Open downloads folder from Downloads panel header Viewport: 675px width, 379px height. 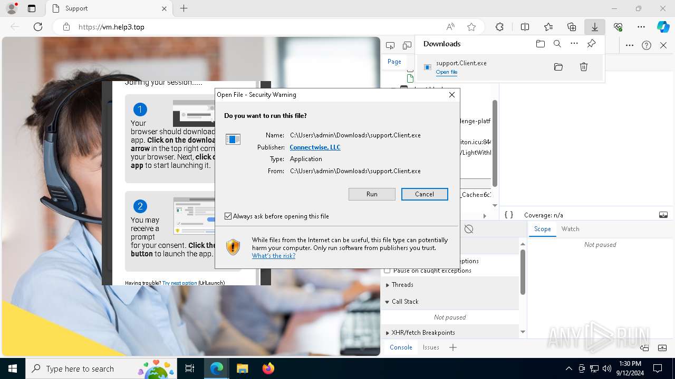point(540,44)
